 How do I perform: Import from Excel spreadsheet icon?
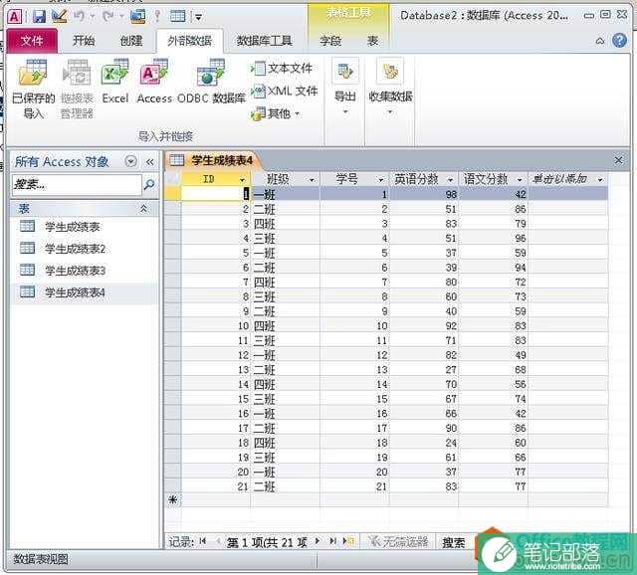(x=115, y=82)
